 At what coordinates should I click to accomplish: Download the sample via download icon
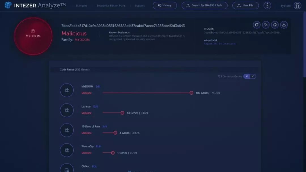284,25
